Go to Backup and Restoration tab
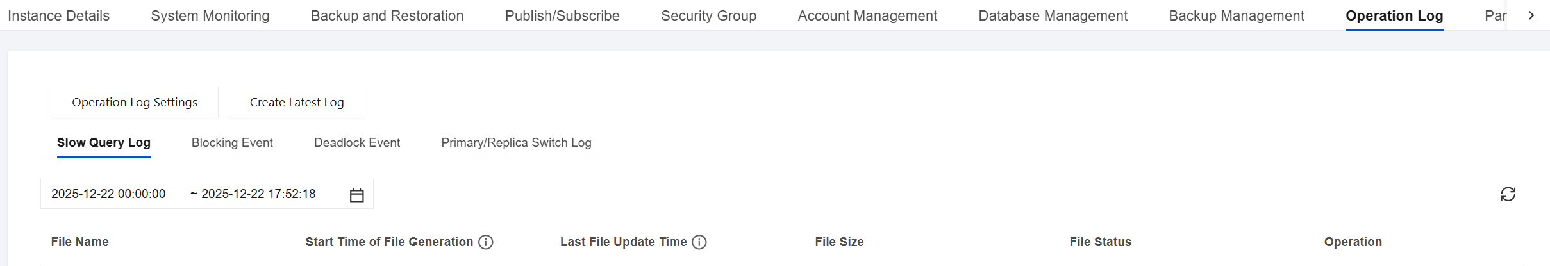The height and width of the screenshot is (266, 1550). (387, 15)
